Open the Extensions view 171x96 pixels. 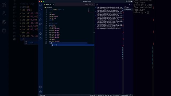[40, 24]
